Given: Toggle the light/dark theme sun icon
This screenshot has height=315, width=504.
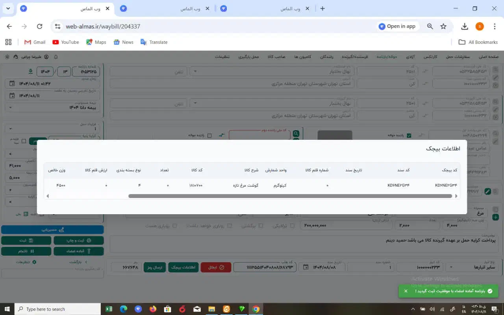Looking at the screenshot, I should [x=7, y=57].
